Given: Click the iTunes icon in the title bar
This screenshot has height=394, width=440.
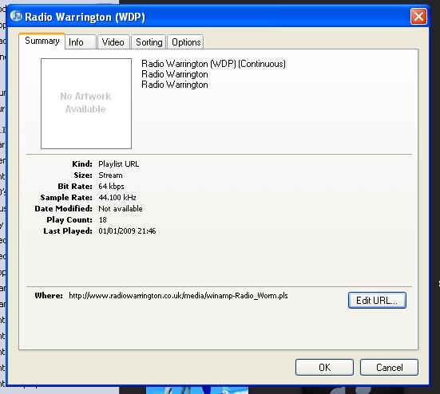Looking at the screenshot, I should point(16,16).
